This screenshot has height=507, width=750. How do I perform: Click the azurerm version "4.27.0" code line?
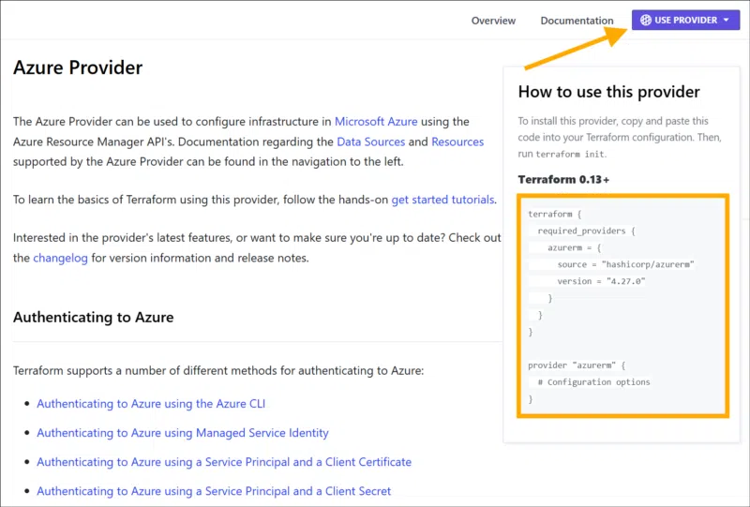tap(601, 281)
